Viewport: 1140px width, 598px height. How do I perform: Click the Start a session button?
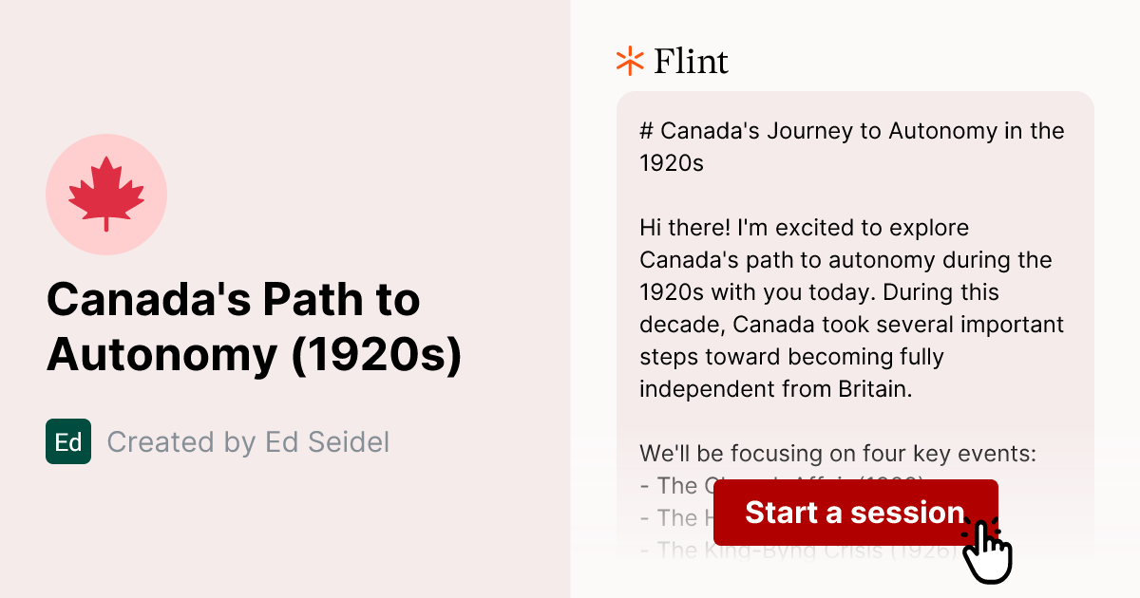[x=855, y=513]
